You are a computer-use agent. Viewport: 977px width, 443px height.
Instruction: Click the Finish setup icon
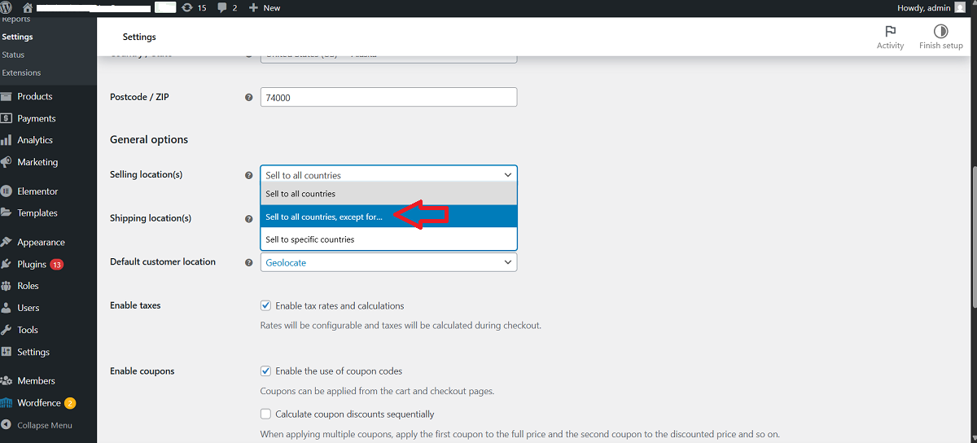(x=940, y=33)
